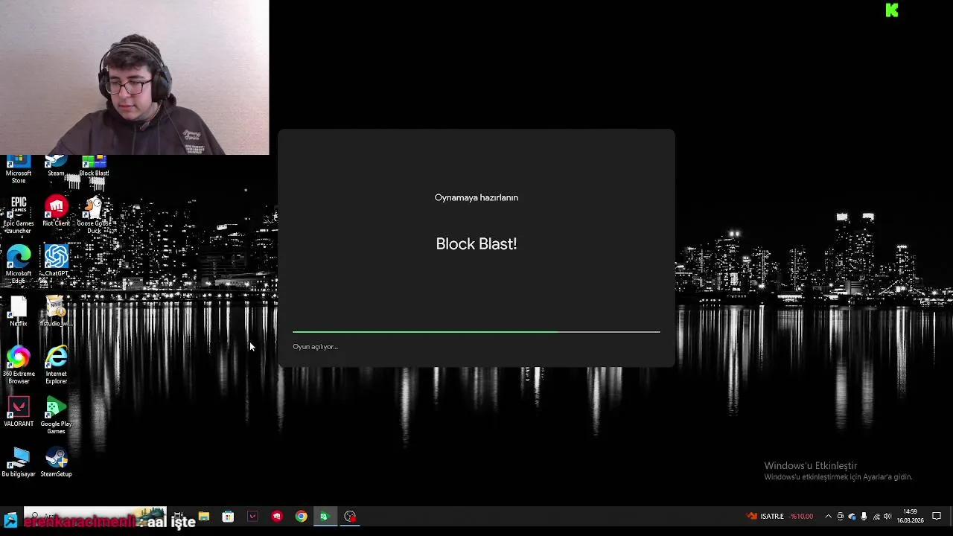The width and height of the screenshot is (953, 536).
Task: Select the Netflix desktop file icon
Action: 19,311
